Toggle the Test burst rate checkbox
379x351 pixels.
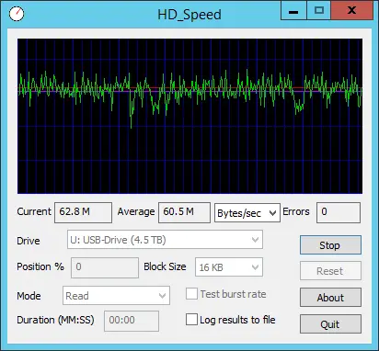click(x=191, y=294)
